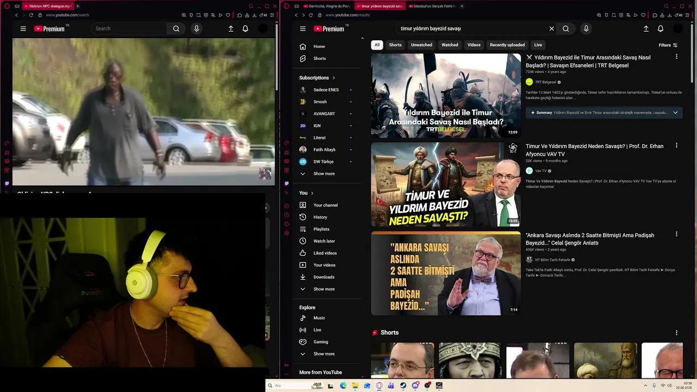Click the search button in left YouTube window
This screenshot has width=697, height=392.
coord(176,29)
